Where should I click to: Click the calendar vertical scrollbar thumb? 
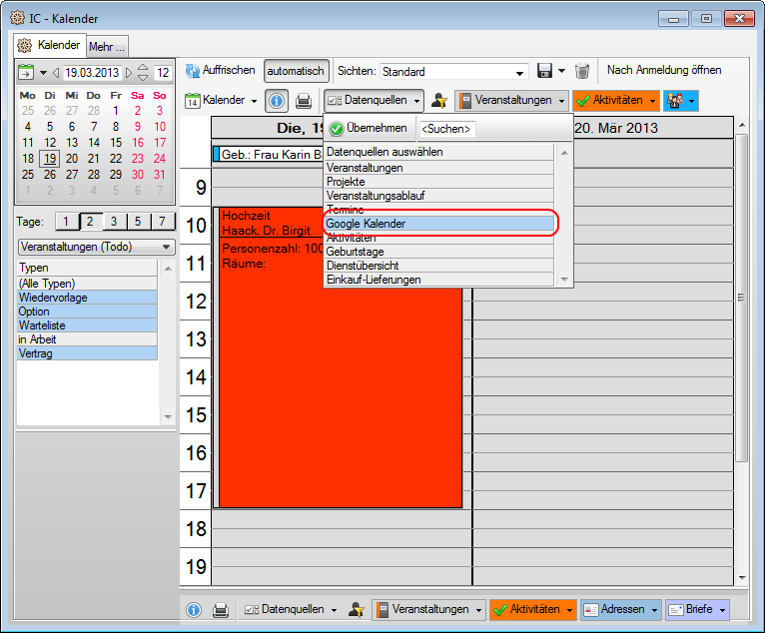tap(742, 298)
